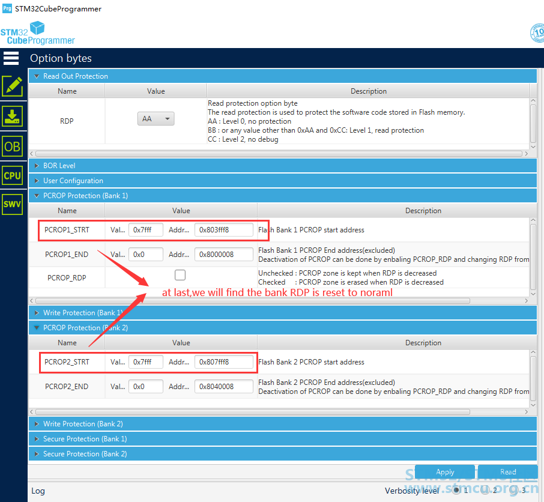Open the RDP value dropdown
This screenshot has width=544, height=502.
point(156,119)
